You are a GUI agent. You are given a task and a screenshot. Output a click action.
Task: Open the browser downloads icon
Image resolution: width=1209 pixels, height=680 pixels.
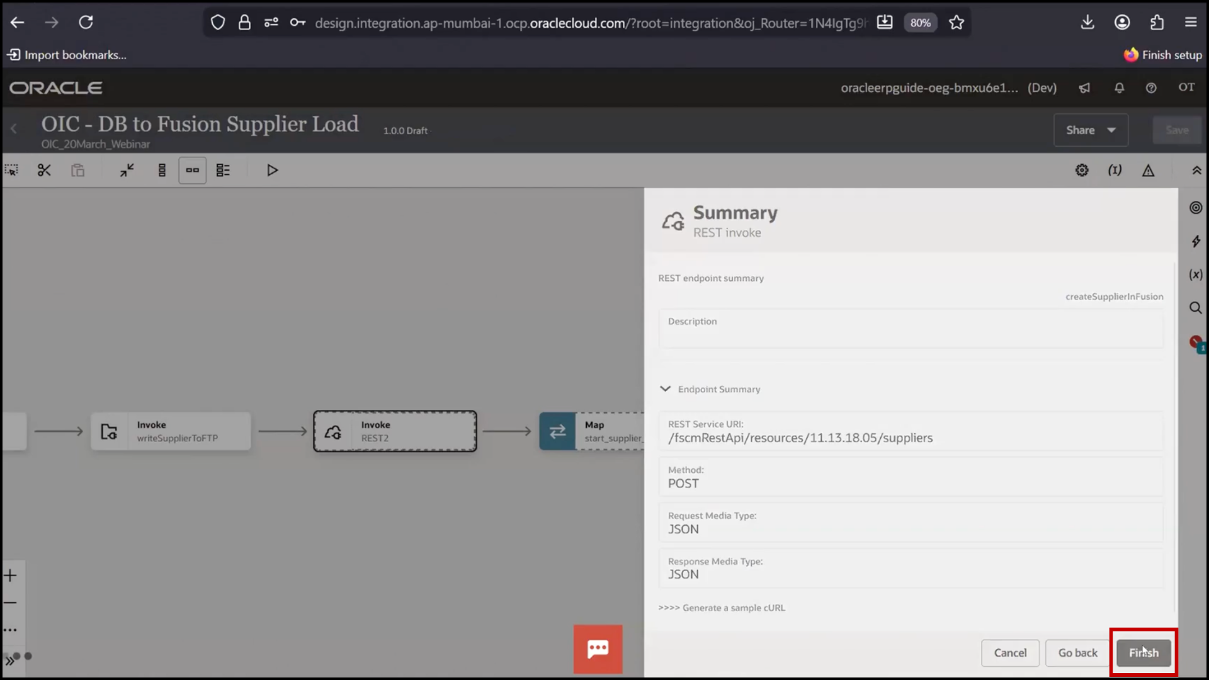(1087, 23)
